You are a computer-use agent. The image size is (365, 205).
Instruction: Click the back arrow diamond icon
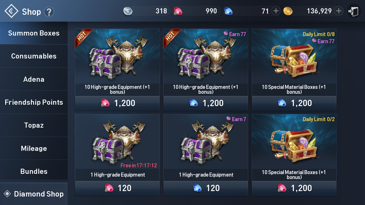click(11, 11)
